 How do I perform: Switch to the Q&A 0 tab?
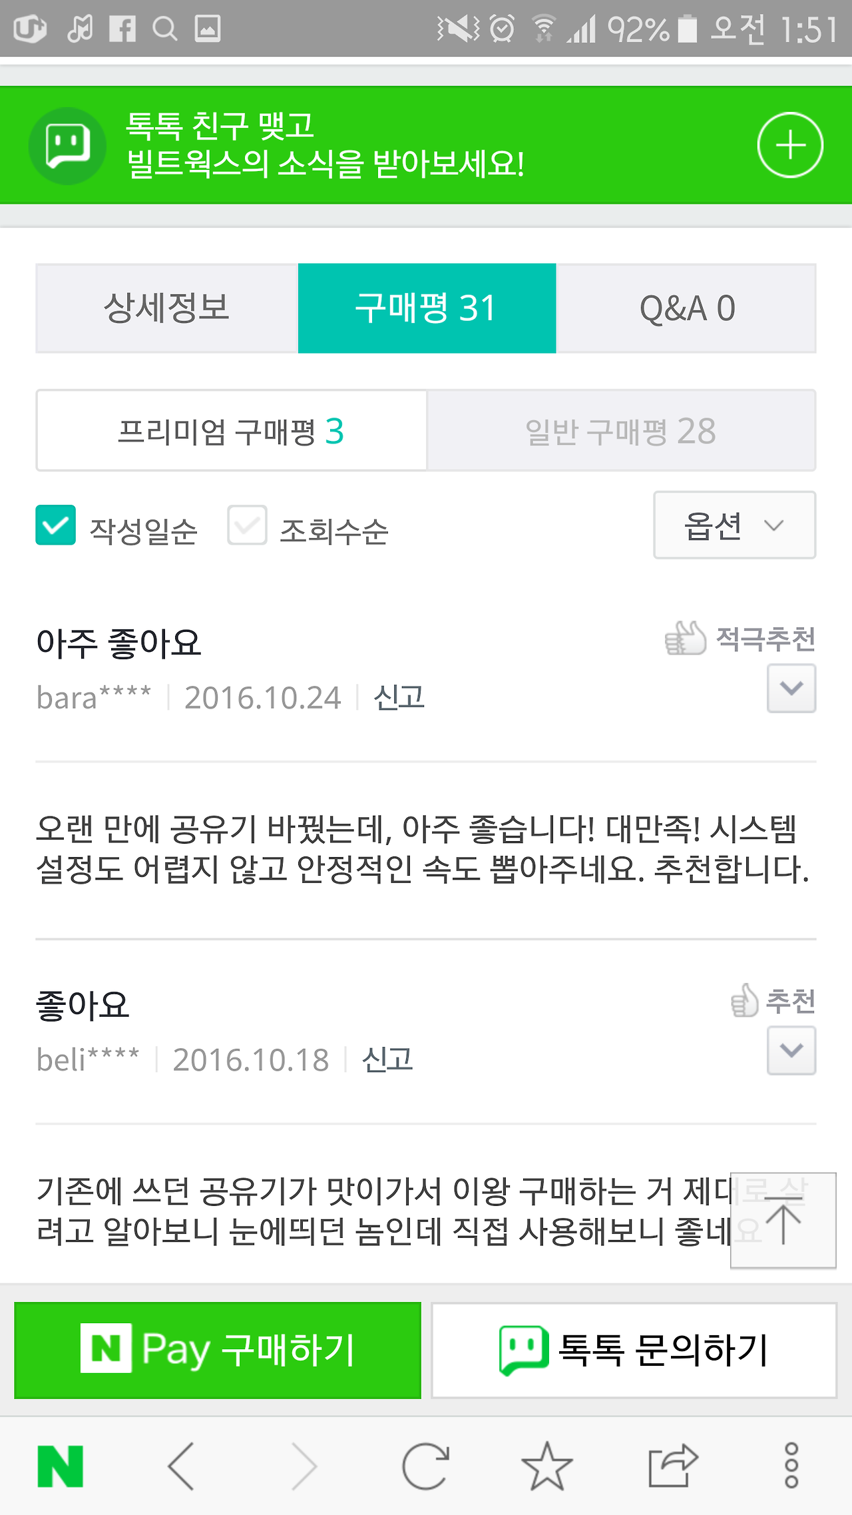tap(686, 308)
